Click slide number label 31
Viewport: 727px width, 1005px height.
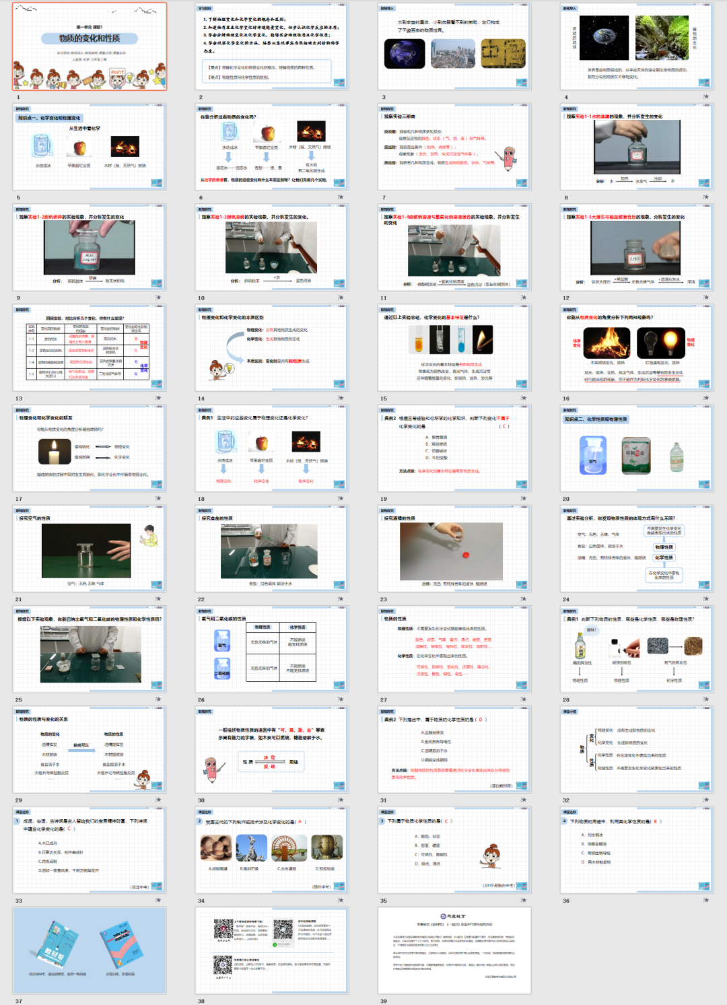(384, 800)
